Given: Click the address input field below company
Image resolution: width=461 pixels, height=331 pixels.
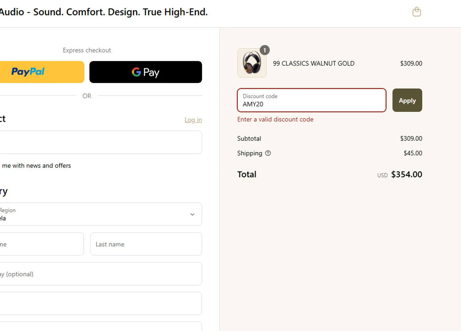Looking at the screenshot, I should click(x=101, y=303).
